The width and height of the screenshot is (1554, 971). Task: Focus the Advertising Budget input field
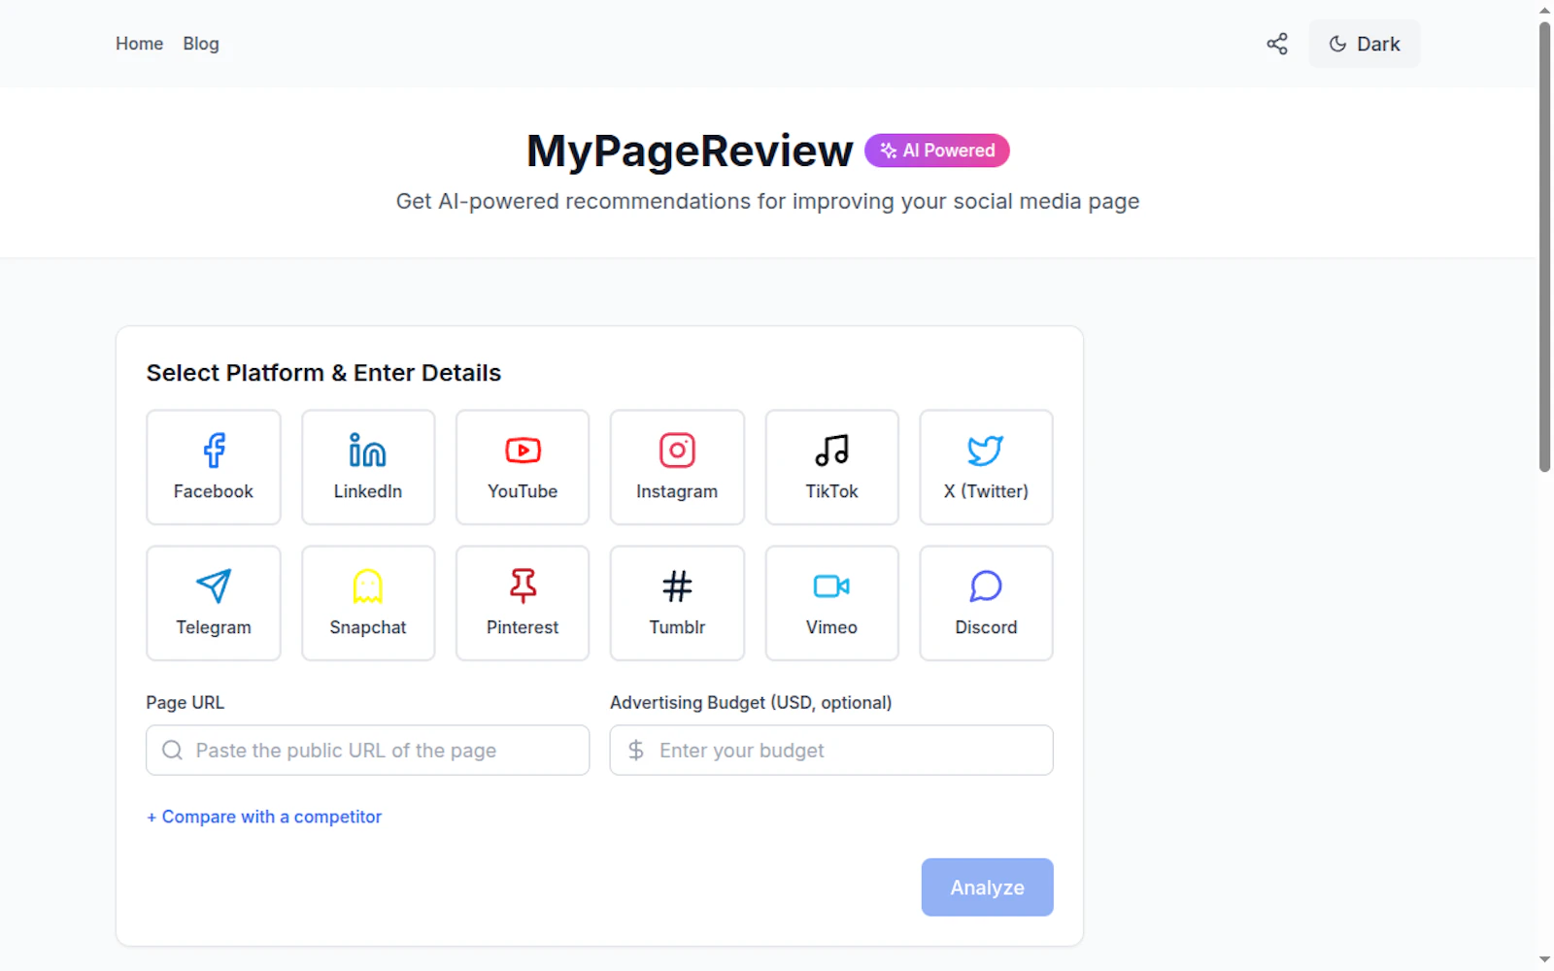pyautogui.click(x=831, y=750)
